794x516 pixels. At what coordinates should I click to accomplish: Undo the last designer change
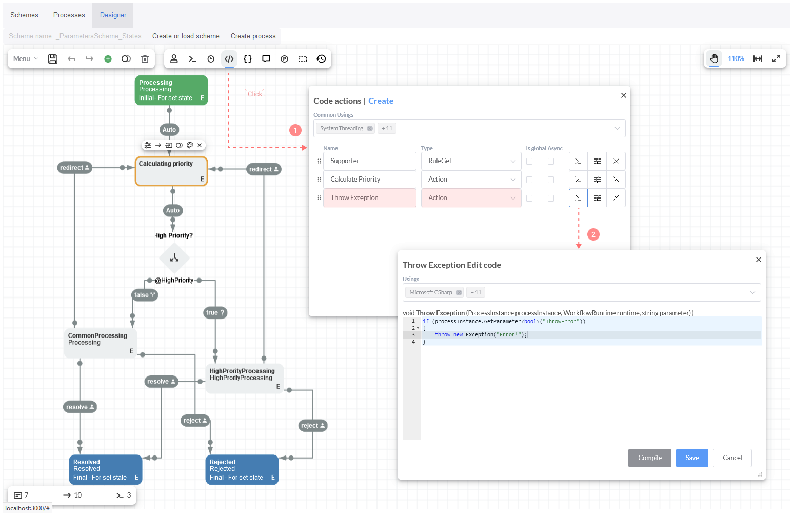pyautogui.click(x=71, y=59)
